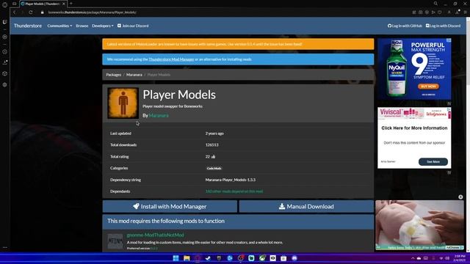Image resolution: width=470 pixels, height=264 pixels.
Task: Show hidden system tray icons chevron
Action: point(413,258)
